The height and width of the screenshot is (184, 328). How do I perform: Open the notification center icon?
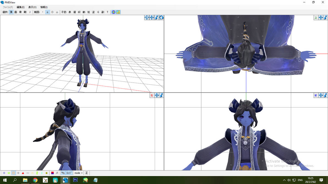[x=321, y=180]
